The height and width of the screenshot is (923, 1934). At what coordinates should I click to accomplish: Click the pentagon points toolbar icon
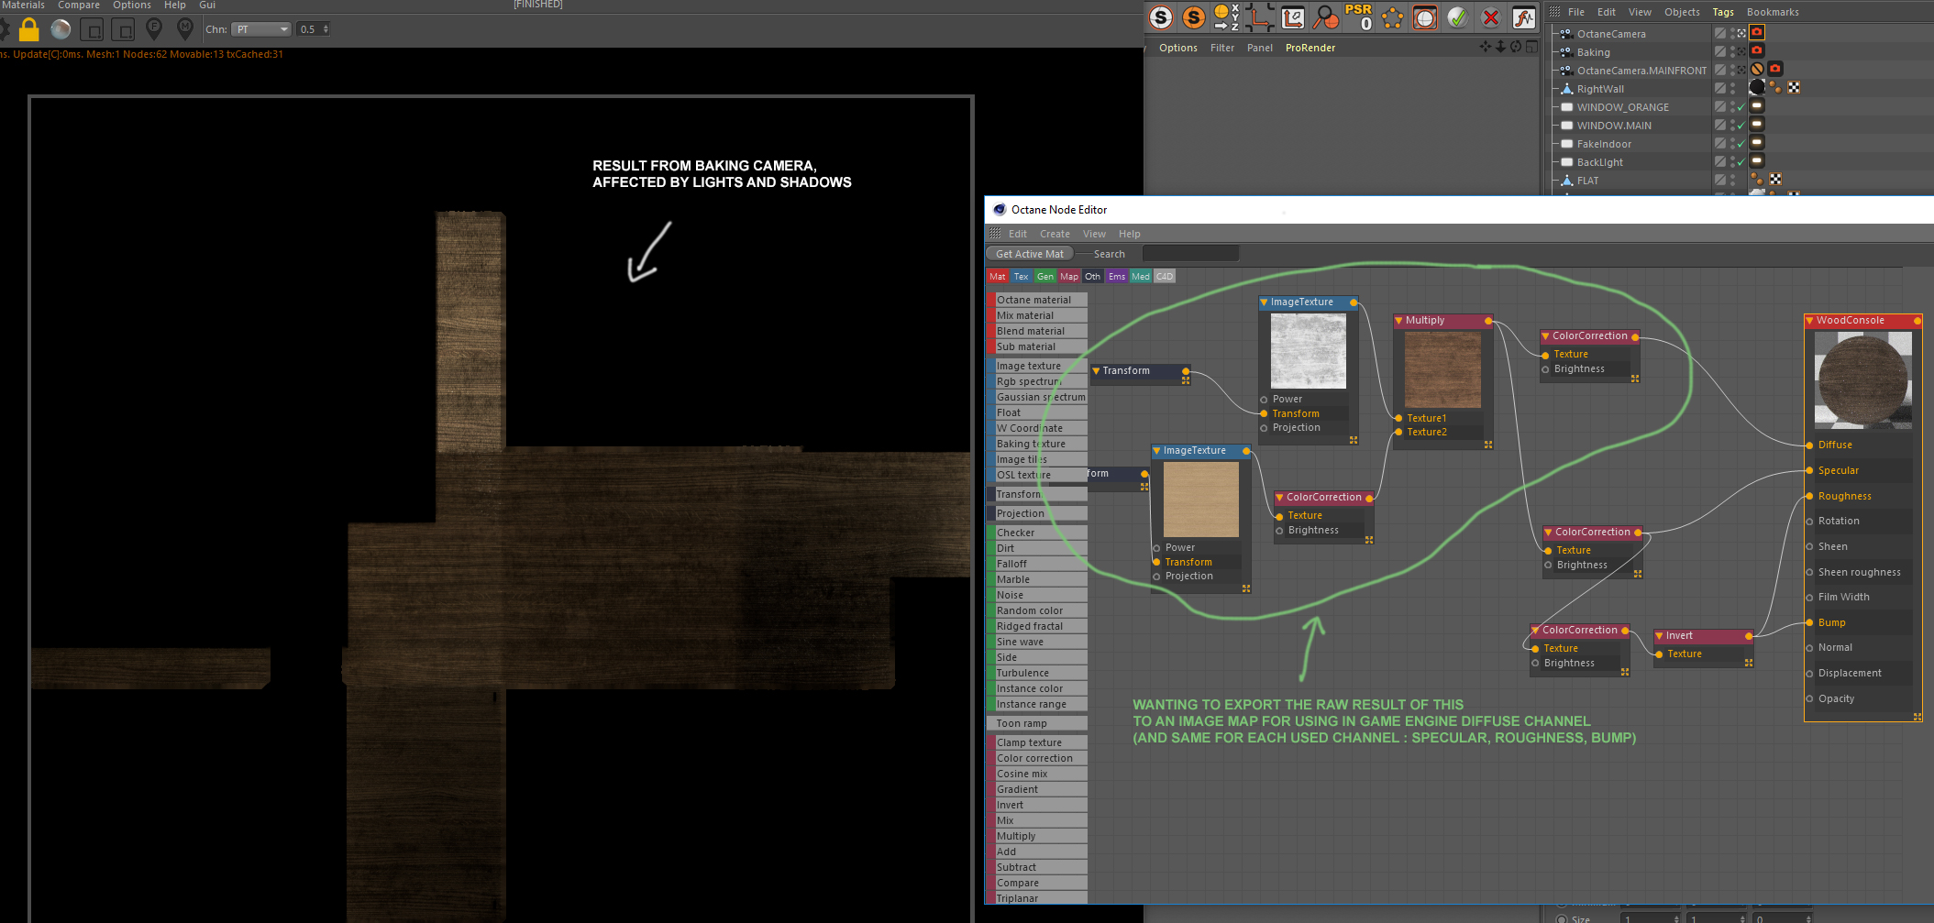coord(1392,17)
